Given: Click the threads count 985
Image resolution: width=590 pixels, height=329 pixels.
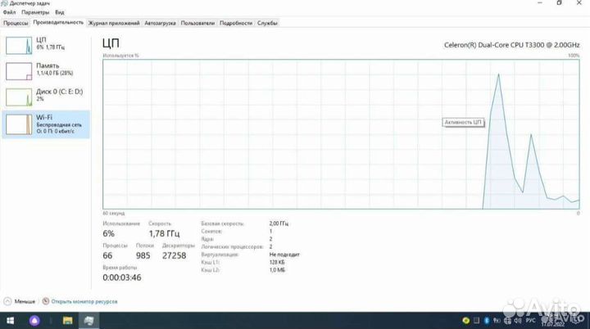Looking at the screenshot, I should pyautogui.click(x=143, y=255).
